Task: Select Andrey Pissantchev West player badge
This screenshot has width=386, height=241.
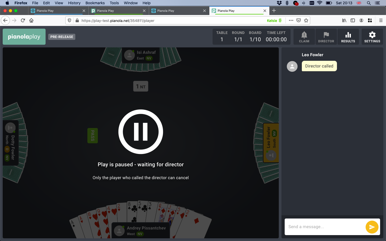Action: tap(141, 231)
